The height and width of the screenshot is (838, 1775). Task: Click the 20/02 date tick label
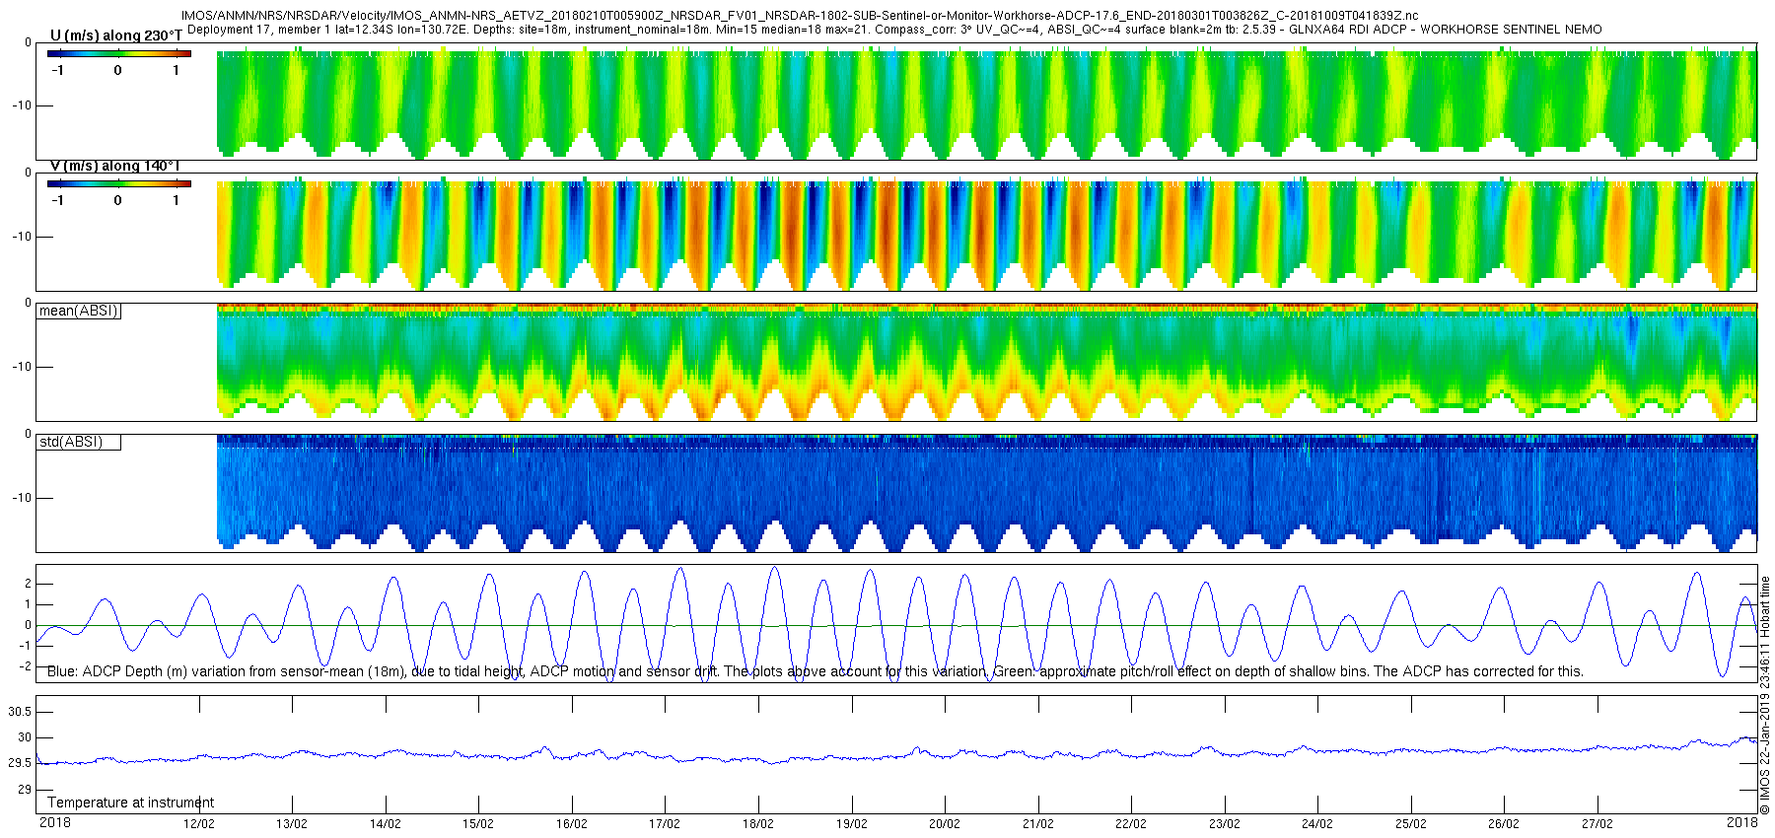[x=945, y=824]
